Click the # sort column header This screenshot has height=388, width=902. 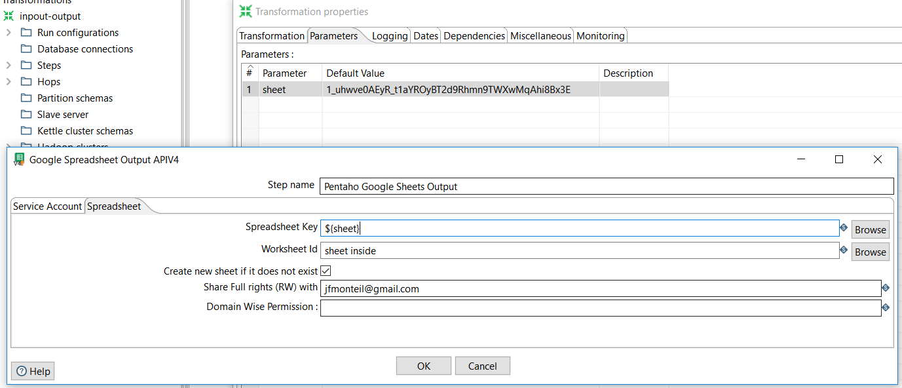coord(250,73)
